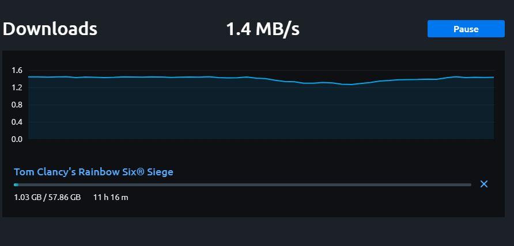Cancel the Rainbow Six Siege download
This screenshot has height=246, width=514.
(x=484, y=184)
